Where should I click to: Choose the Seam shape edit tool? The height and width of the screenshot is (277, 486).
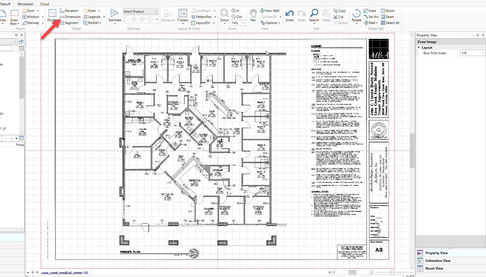click(387, 17)
